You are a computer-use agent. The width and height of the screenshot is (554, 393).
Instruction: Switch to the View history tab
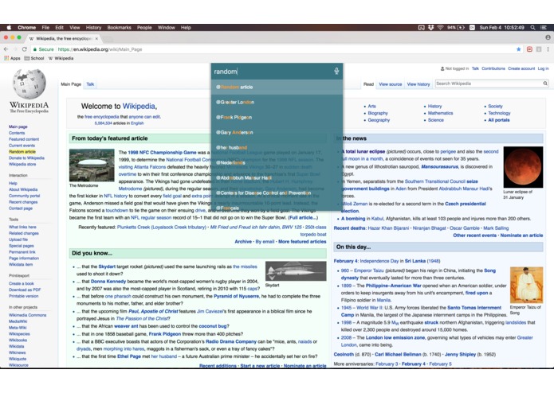click(418, 84)
